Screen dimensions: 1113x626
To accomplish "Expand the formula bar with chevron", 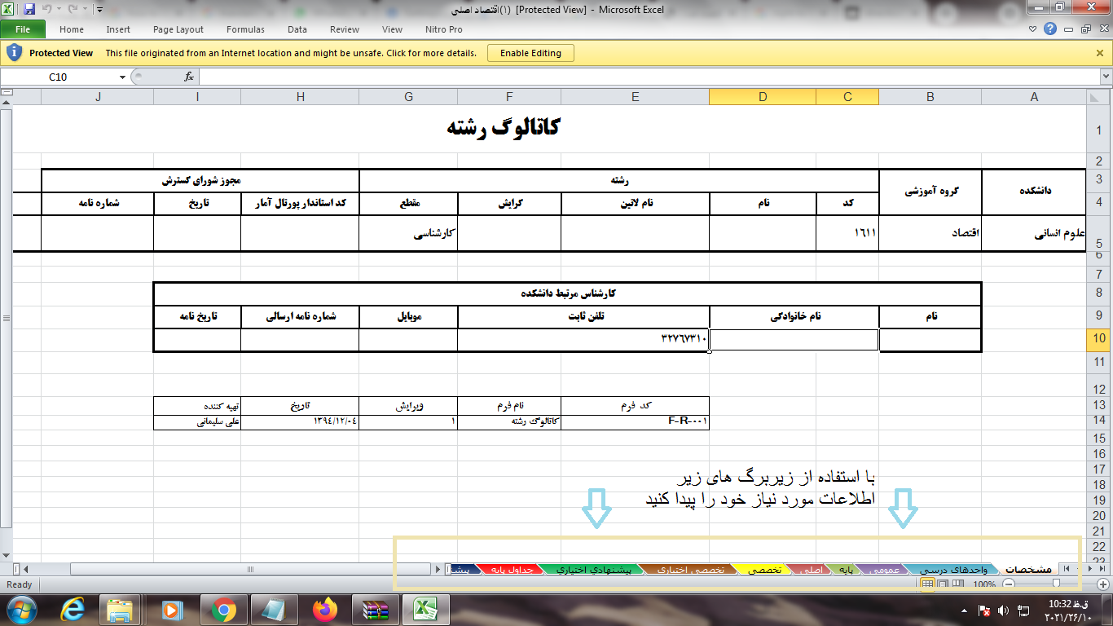I will (x=1105, y=77).
